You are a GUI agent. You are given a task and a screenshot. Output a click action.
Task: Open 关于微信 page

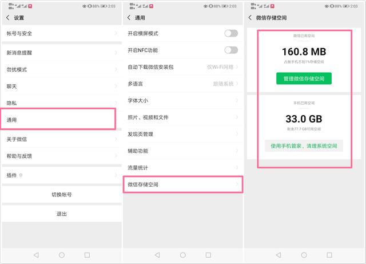coord(62,139)
